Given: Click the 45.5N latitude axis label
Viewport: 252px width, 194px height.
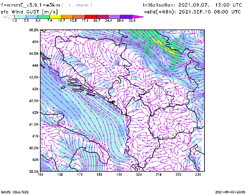Looking at the screenshot, I should (x=34, y=30).
